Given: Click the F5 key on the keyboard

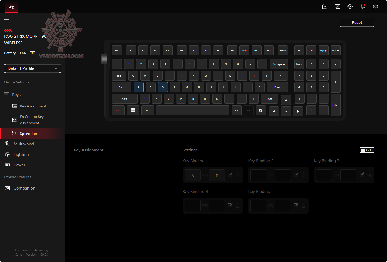Looking at the screenshot, I should (x=182, y=50).
